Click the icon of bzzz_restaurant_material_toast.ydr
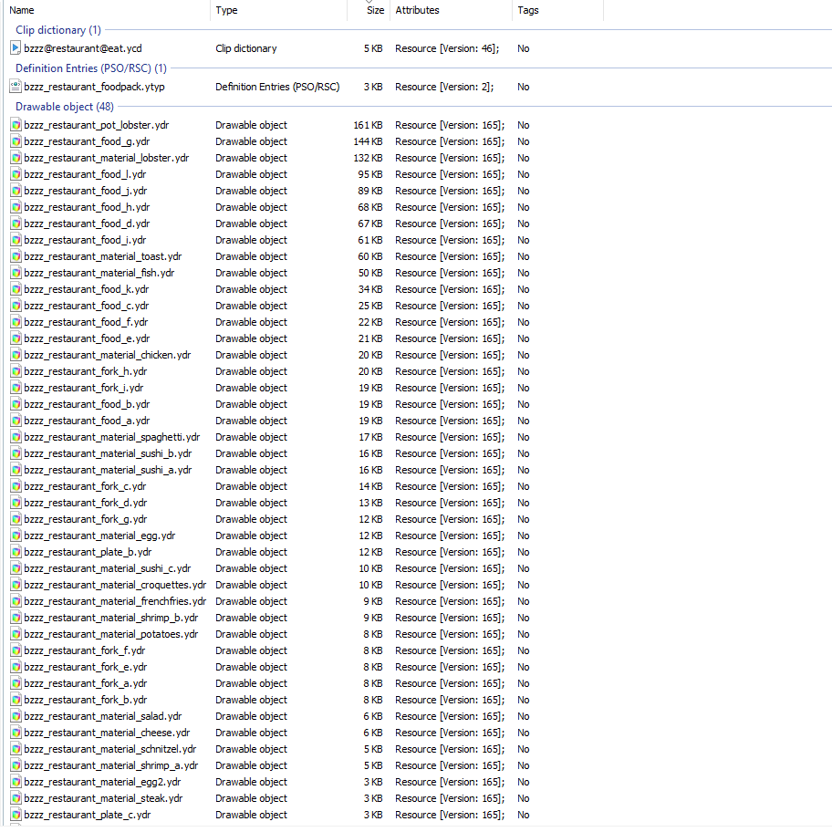This screenshot has height=832, width=832. click(16, 257)
